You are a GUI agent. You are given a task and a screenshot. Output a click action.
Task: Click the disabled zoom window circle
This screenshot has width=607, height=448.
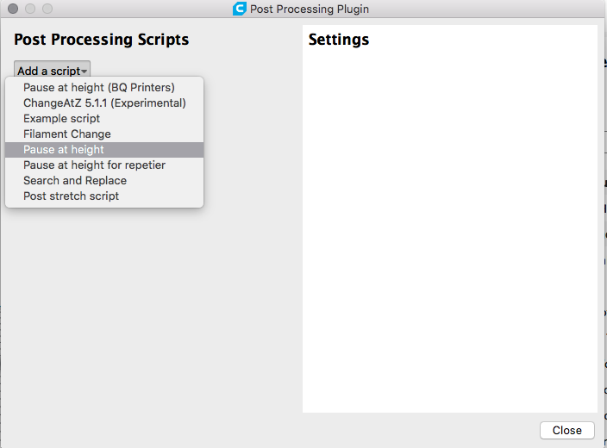click(47, 9)
